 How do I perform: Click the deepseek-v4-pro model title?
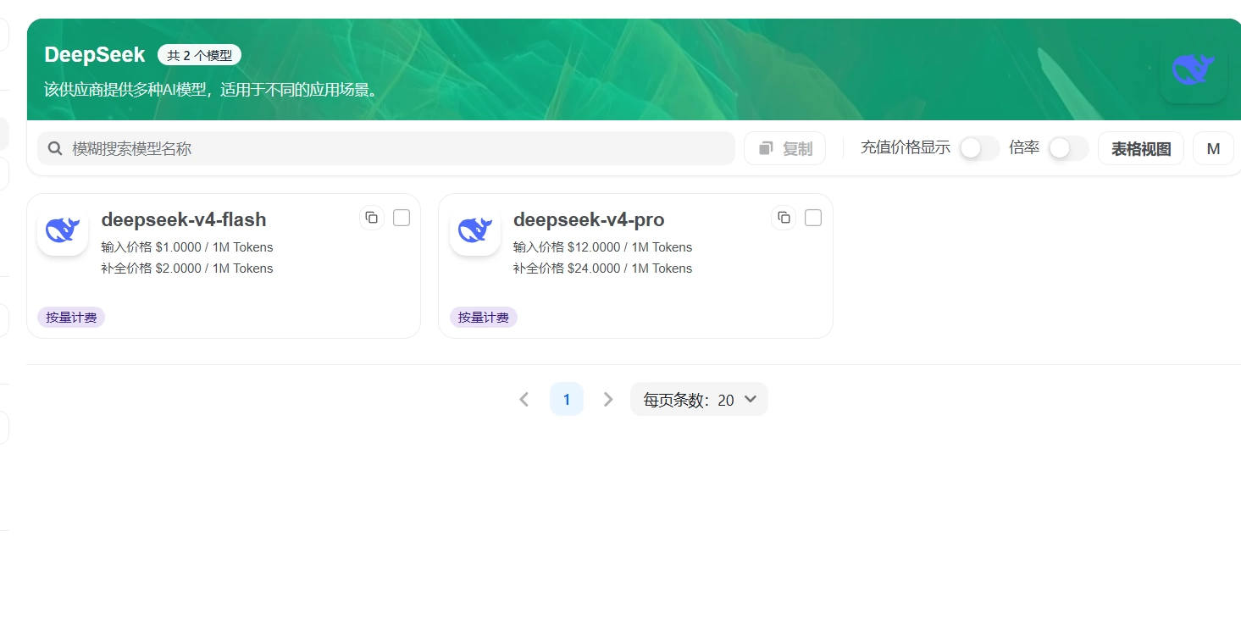[589, 219]
